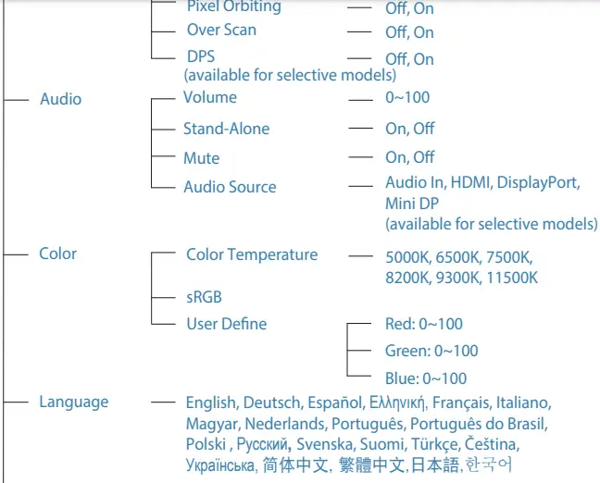Open the Audio Source item
Screen dimensions: 600x483
(x=230, y=187)
